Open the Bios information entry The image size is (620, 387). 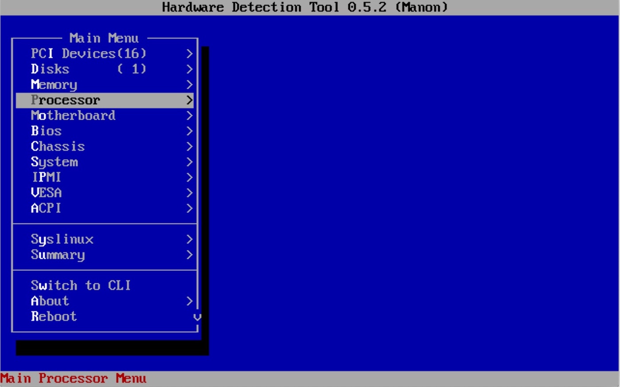(46, 131)
